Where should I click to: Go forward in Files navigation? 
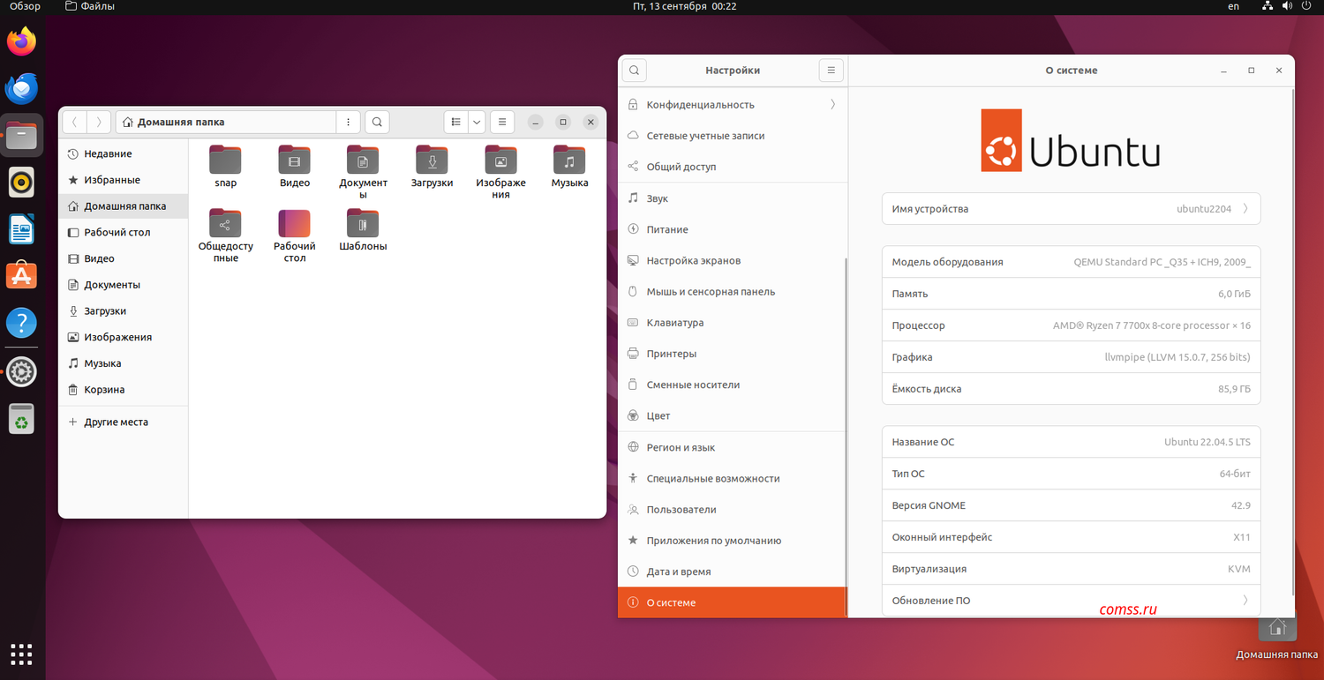pyautogui.click(x=100, y=122)
